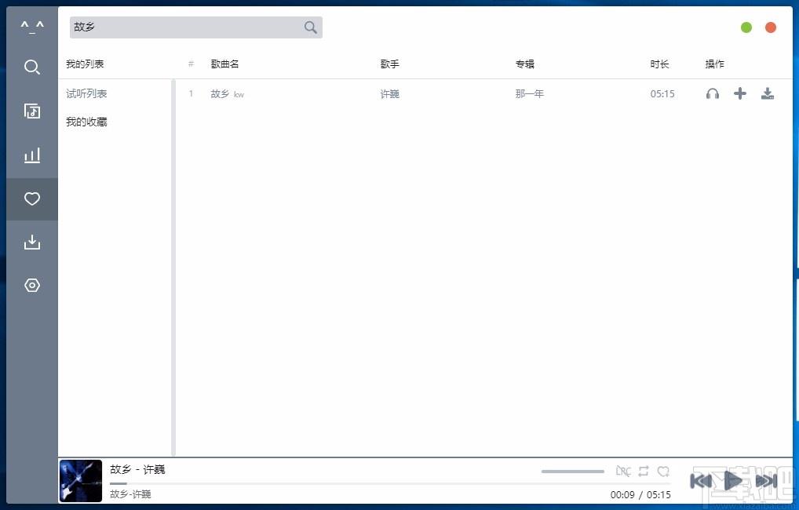Screen dimensions: 799x510
Task: Preview 故乡 with the headphones icon
Action: tap(713, 93)
